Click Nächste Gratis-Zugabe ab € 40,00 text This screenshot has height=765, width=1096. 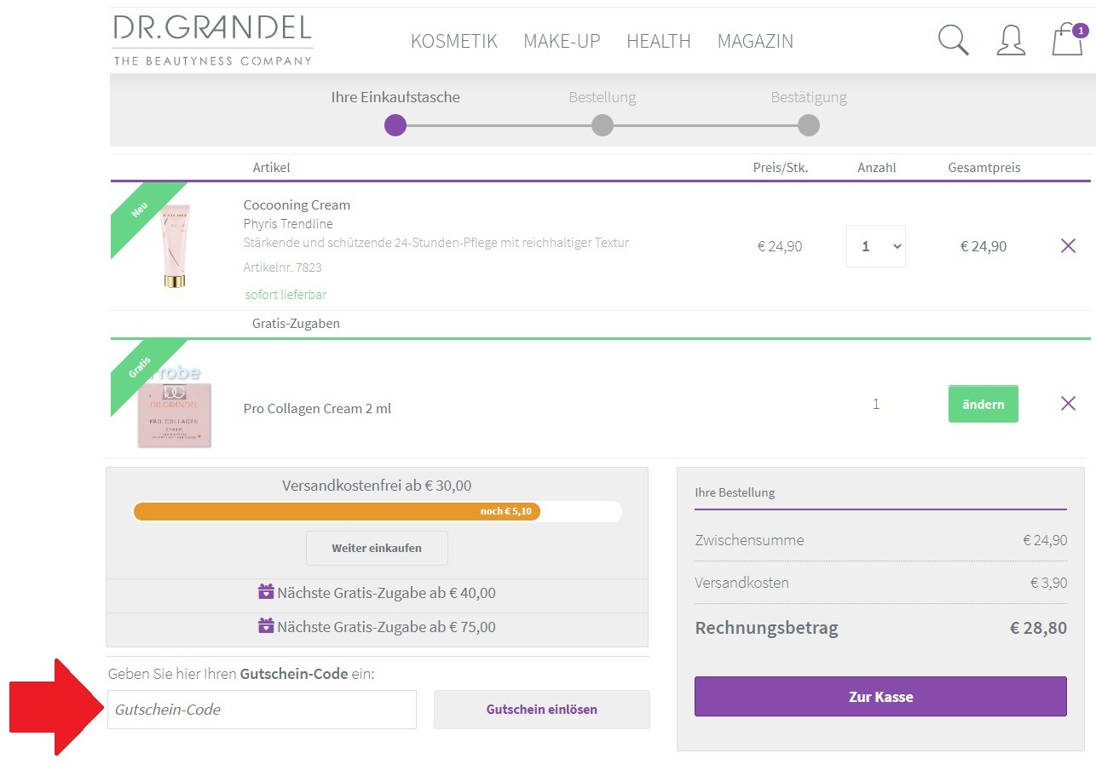click(386, 592)
